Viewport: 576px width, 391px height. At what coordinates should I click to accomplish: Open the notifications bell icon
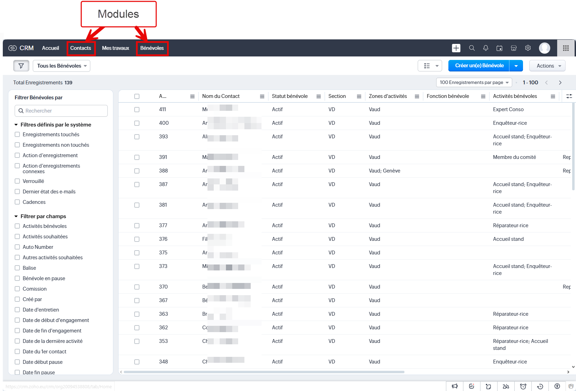pyautogui.click(x=485, y=48)
